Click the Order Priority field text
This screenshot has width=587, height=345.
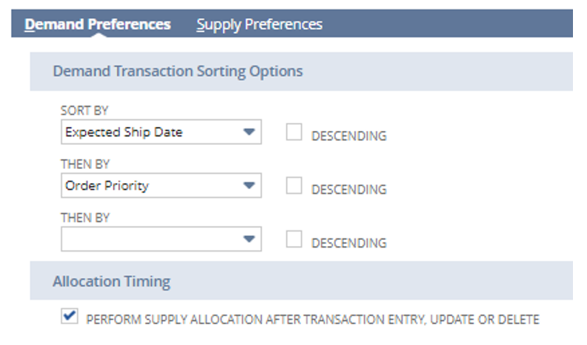click(x=107, y=186)
